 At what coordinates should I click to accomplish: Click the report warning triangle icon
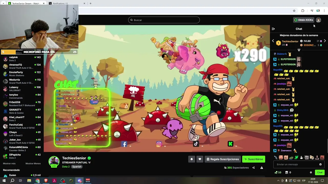click(262, 168)
